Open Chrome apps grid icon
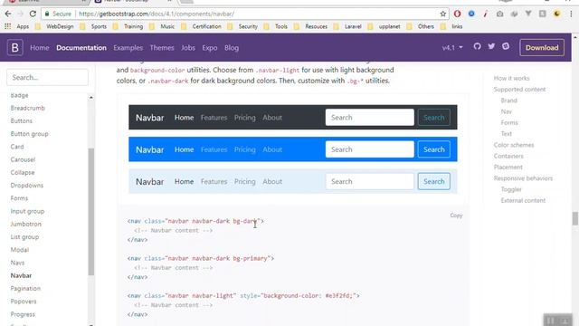This screenshot has width=579, height=326. 8,26
